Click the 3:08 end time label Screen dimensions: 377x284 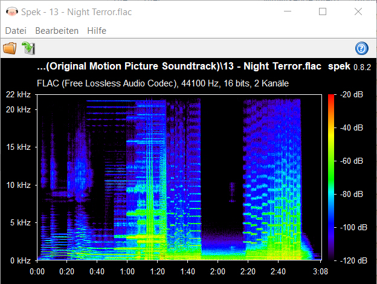320,271
